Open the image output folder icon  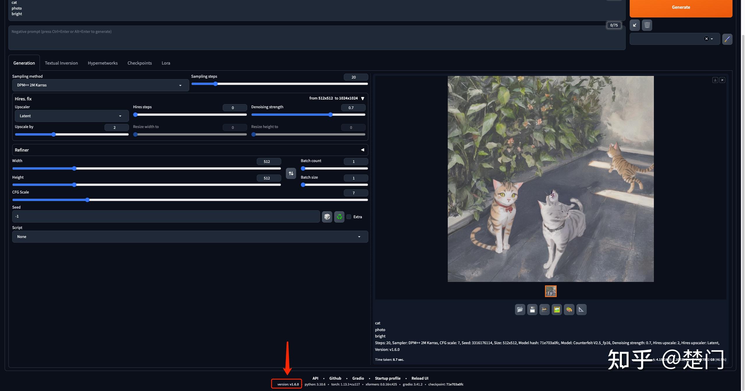pyautogui.click(x=520, y=309)
